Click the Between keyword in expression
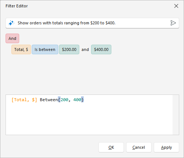Screen dimensions: 184x158 (x=49, y=100)
